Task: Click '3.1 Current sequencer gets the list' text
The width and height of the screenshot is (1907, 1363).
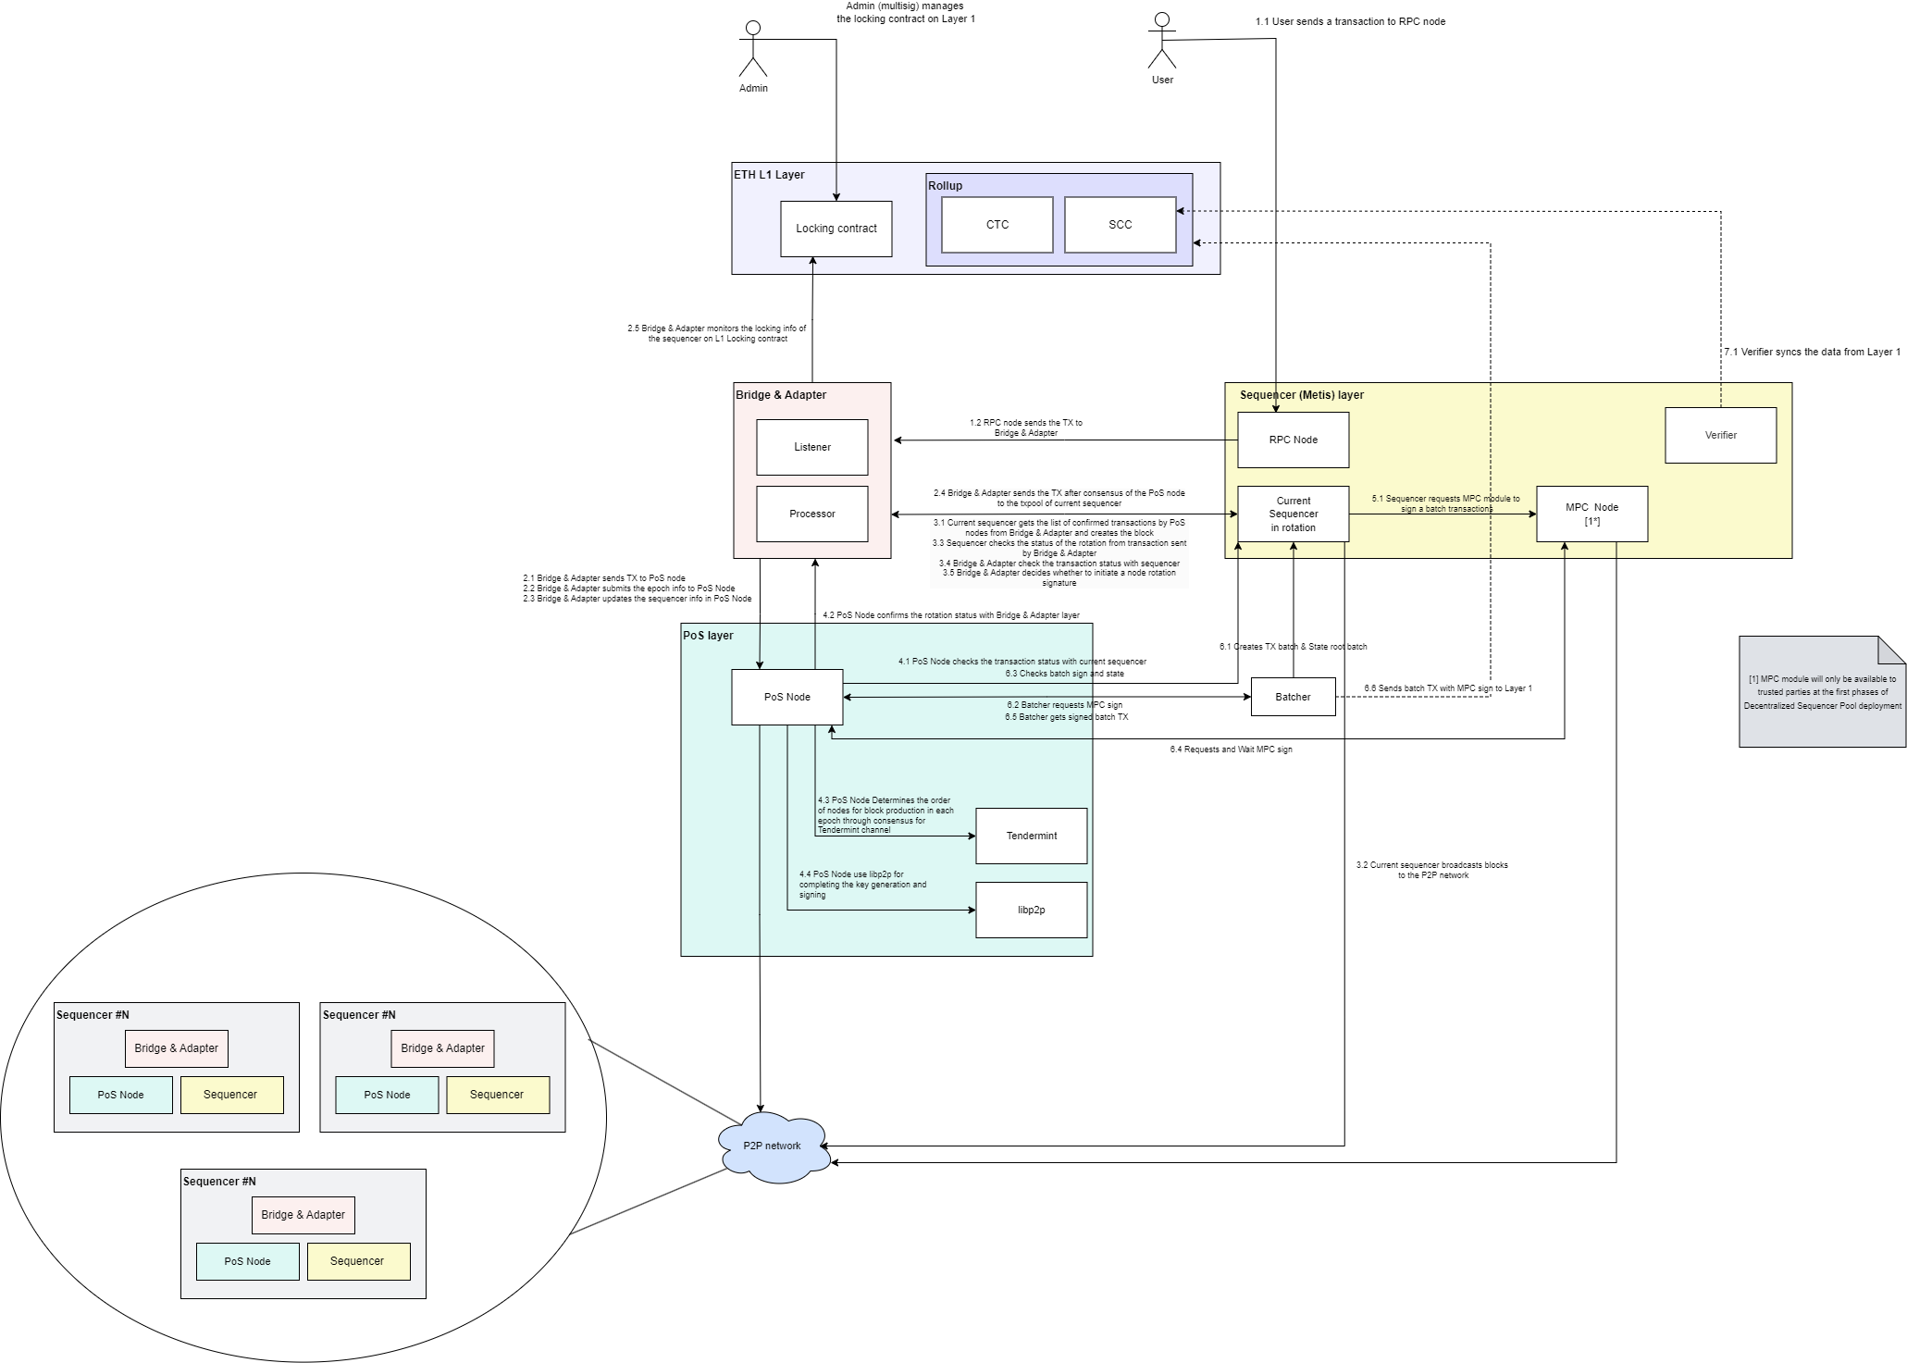Action: pos(1059,527)
